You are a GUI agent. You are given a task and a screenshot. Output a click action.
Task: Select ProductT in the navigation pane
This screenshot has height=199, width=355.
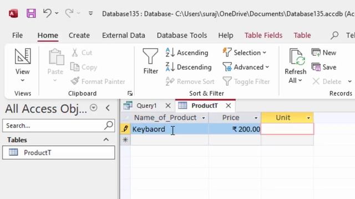pyautogui.click(x=59, y=153)
